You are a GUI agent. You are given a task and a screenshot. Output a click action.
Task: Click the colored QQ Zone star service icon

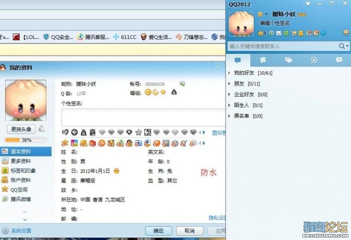(65, 143)
